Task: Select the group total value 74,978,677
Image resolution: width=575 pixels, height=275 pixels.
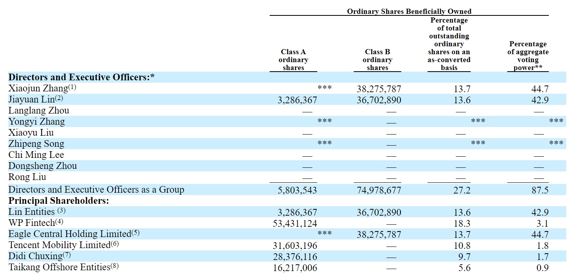Action: coord(379,191)
